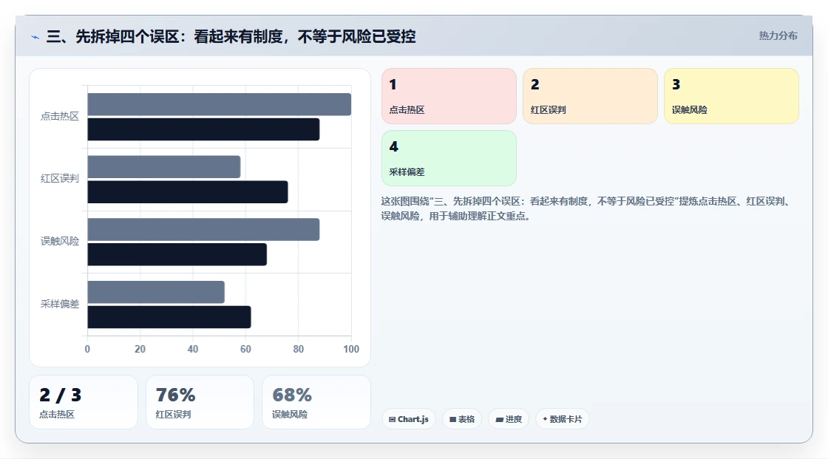The image size is (828, 459).
Task: Click the 采样偏差 y-axis label in chart
Action: [x=60, y=305]
